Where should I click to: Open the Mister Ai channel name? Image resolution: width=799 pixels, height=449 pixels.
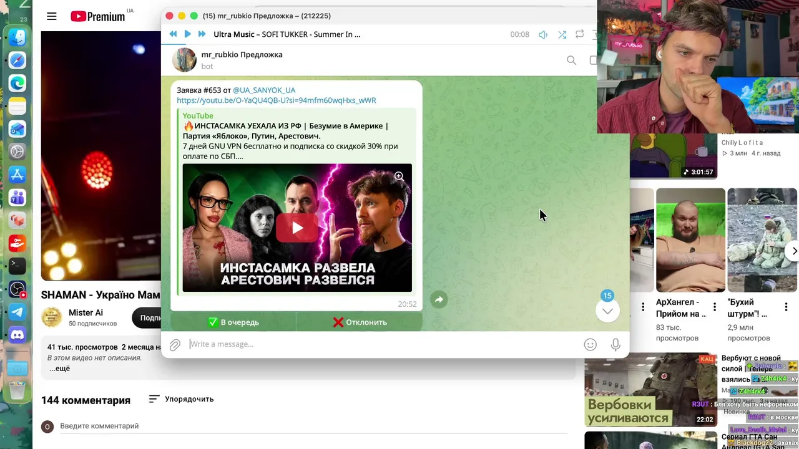(86, 313)
